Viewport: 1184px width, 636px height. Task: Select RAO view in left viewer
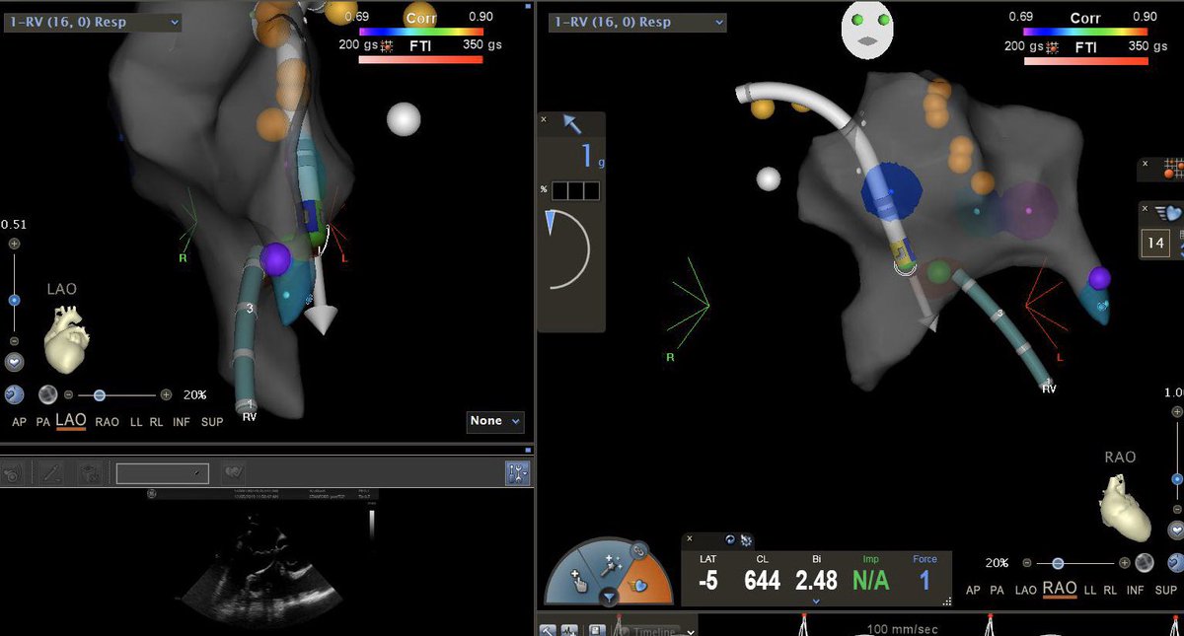108,421
